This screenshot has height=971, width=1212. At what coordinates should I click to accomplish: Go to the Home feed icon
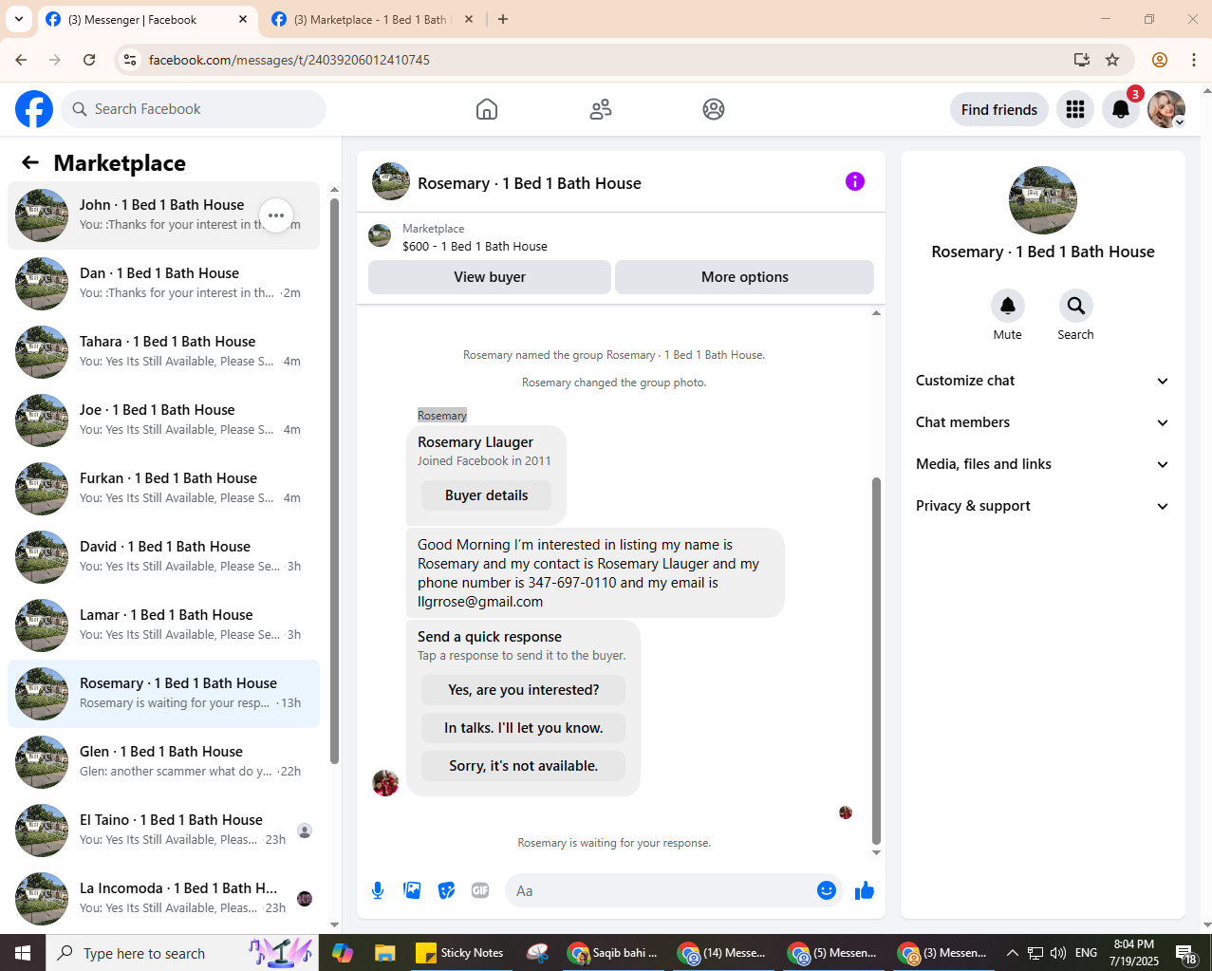pyautogui.click(x=487, y=109)
